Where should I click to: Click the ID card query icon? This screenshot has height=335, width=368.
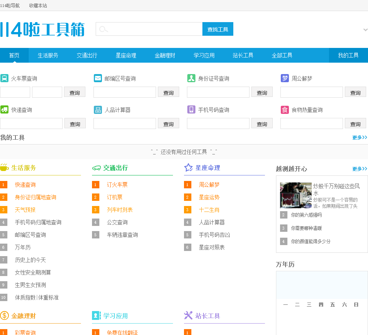click(191, 78)
